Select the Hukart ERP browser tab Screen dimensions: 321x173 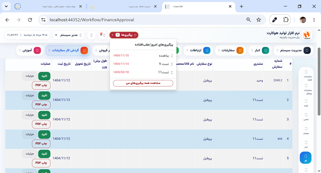(199, 7)
